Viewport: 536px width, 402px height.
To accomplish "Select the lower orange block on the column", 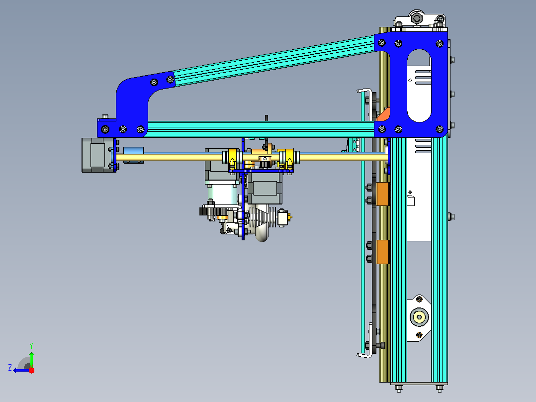I will pyautogui.click(x=383, y=252).
